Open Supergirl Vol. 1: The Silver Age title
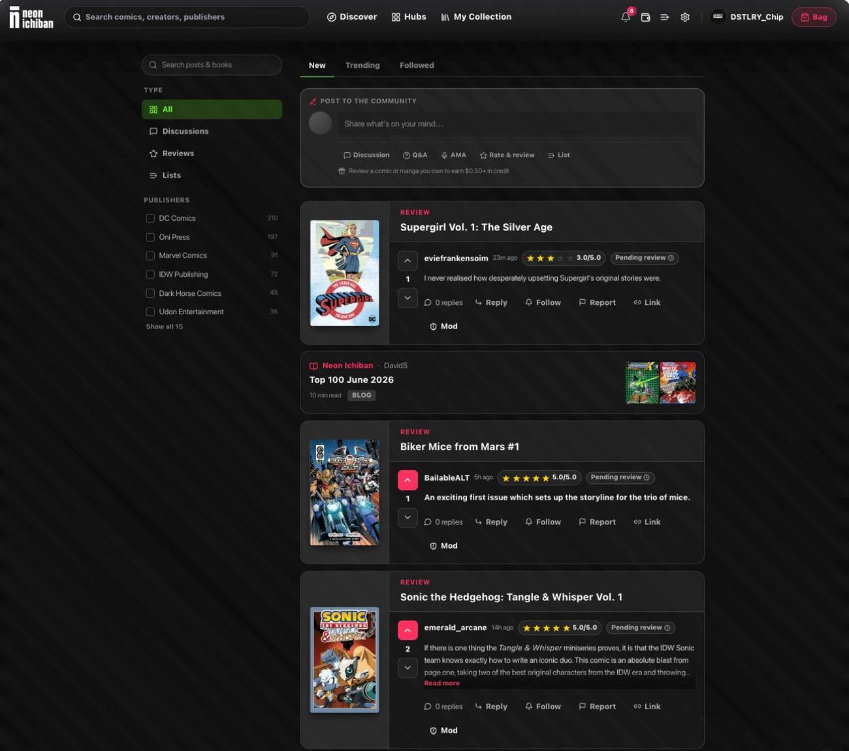The image size is (849, 751). click(476, 227)
